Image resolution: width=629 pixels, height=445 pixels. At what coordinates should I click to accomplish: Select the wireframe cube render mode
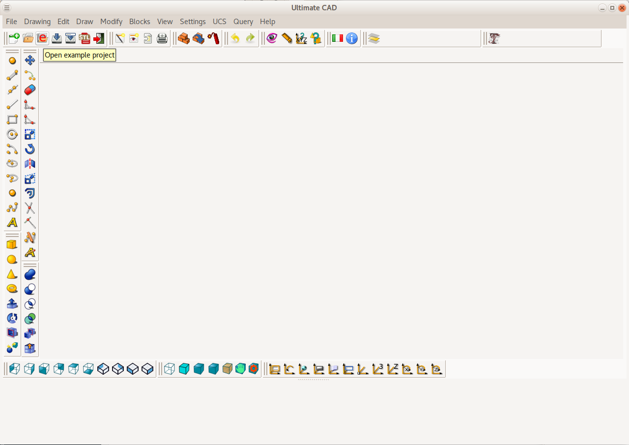(x=170, y=369)
